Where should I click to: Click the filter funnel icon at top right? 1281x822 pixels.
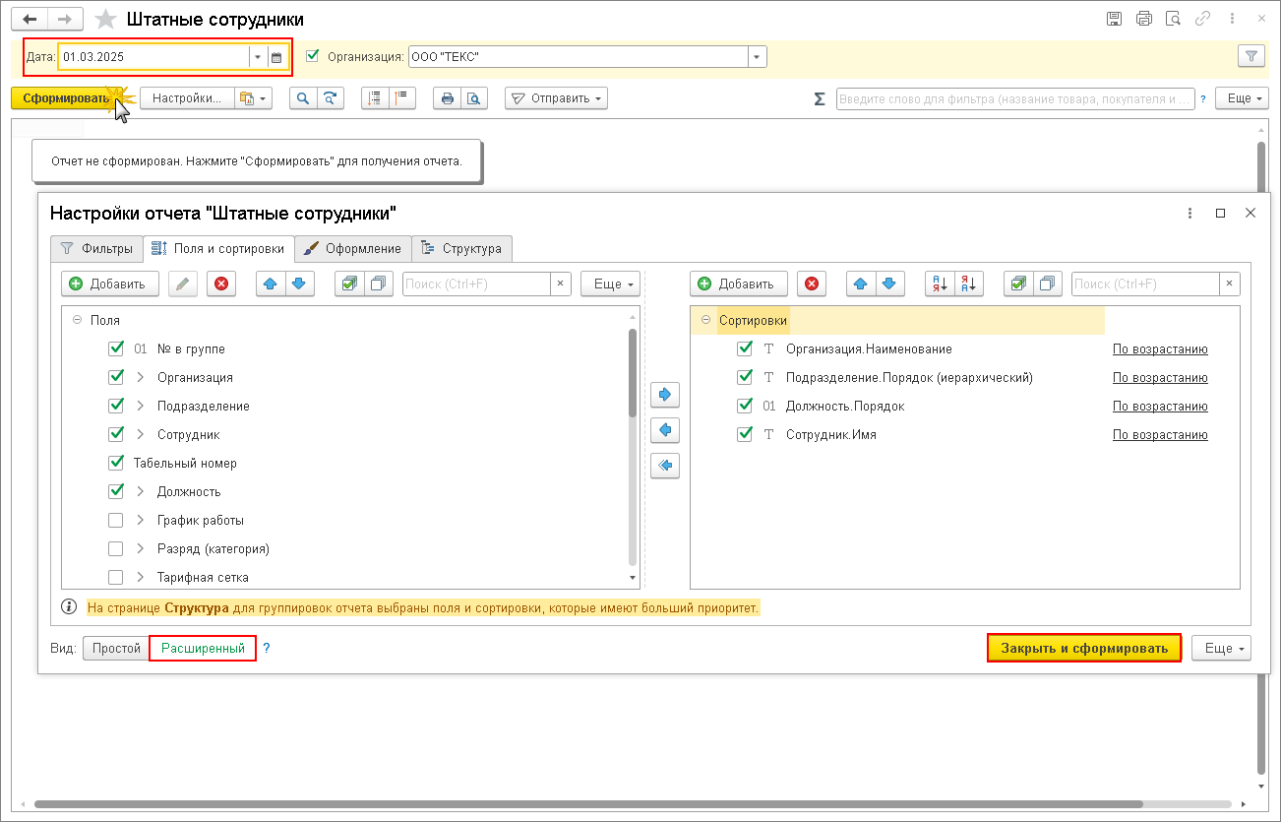1250,57
